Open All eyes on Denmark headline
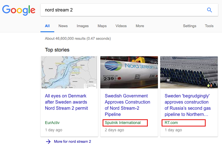The image size is (222, 145). (66, 102)
